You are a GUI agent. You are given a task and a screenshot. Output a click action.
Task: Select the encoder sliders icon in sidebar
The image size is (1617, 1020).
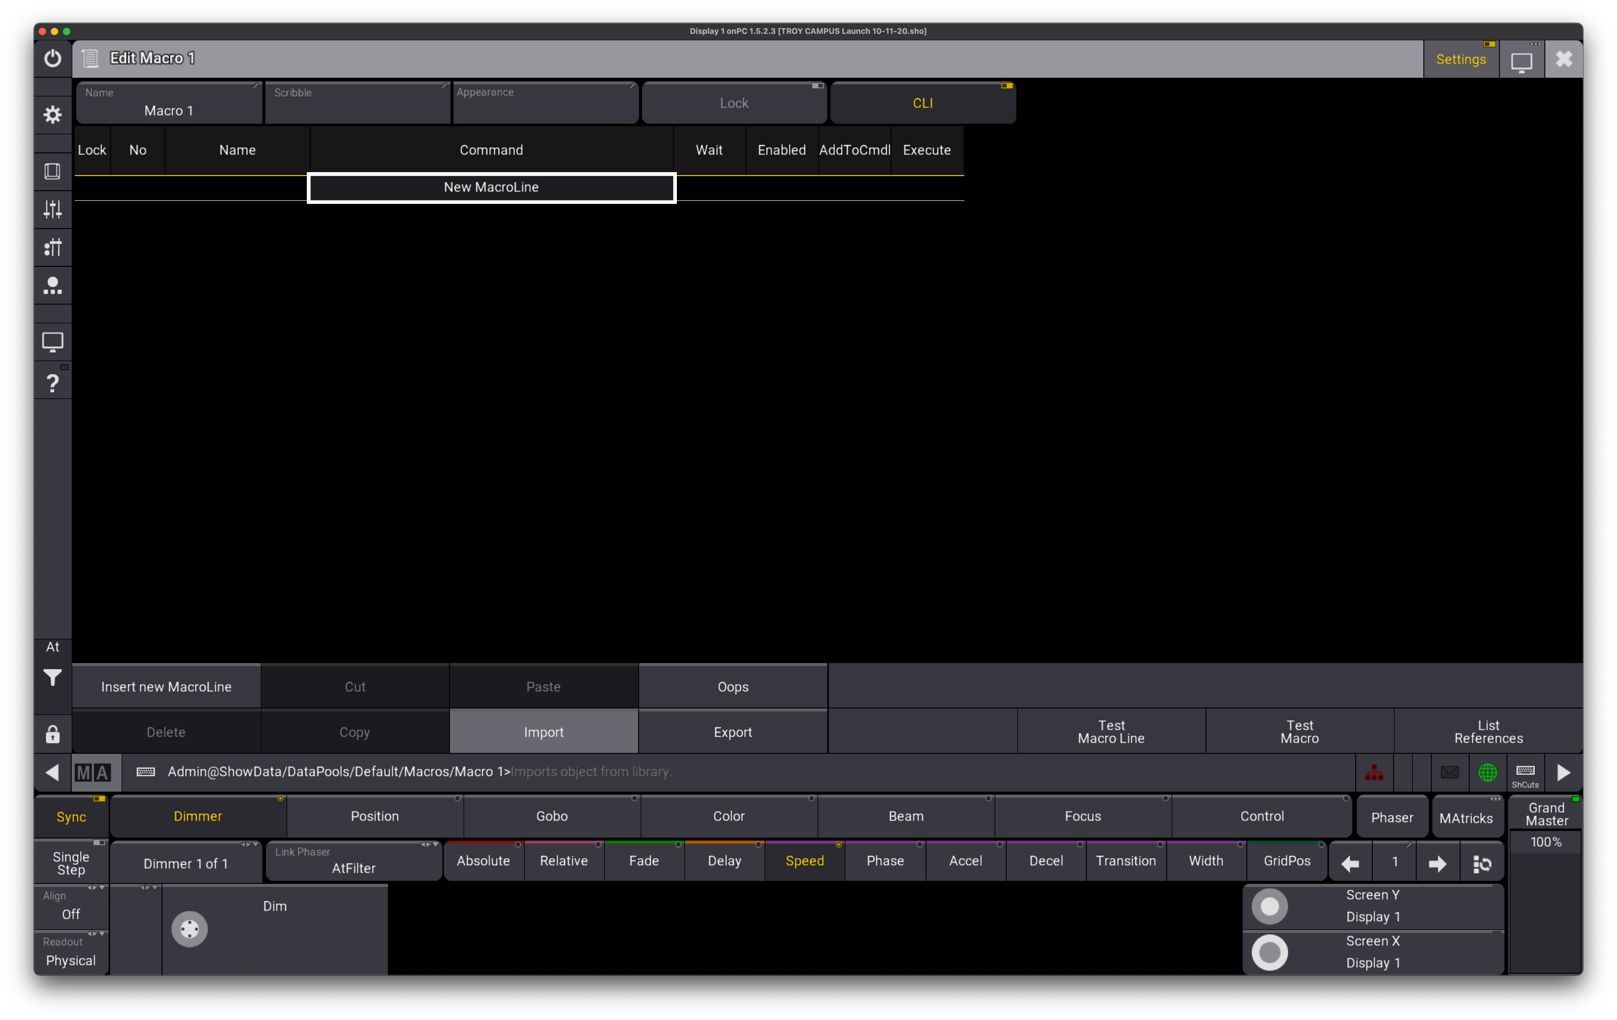52,247
